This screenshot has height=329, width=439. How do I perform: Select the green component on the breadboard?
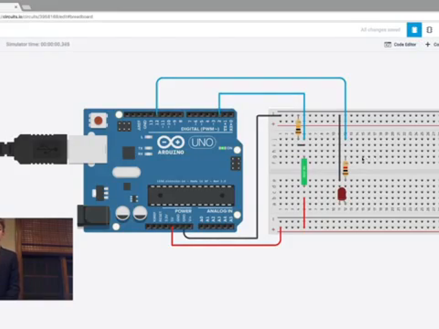[304, 172]
